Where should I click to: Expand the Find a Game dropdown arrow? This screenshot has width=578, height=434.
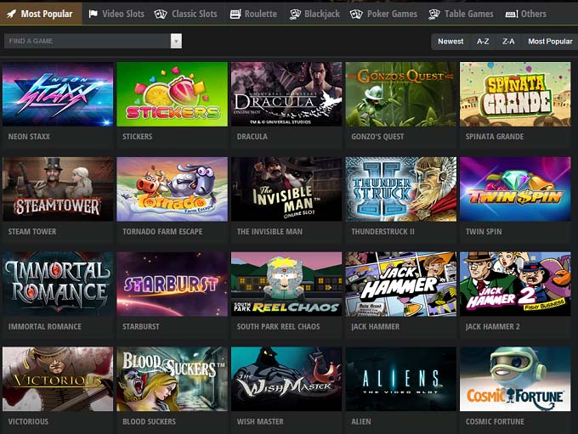click(x=176, y=41)
